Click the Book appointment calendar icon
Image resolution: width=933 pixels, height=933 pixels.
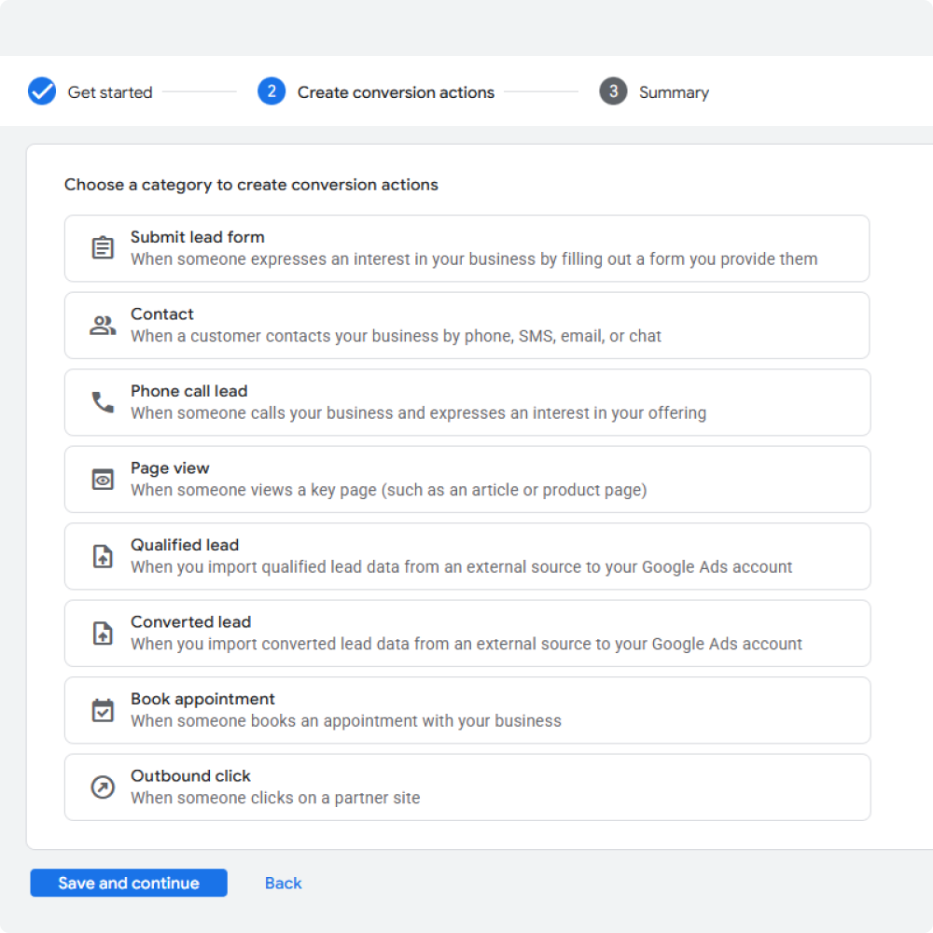click(103, 709)
